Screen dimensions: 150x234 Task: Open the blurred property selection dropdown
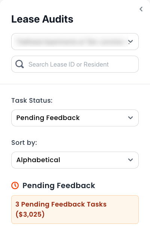75,42
